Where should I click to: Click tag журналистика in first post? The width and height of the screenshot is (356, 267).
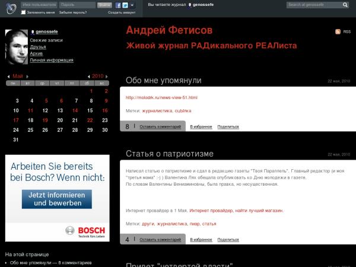157,111
